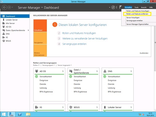Image resolution: width=156 pixels, height=117 pixels.
Task: Click the back navigation arrow
Action: [x=4, y=8]
